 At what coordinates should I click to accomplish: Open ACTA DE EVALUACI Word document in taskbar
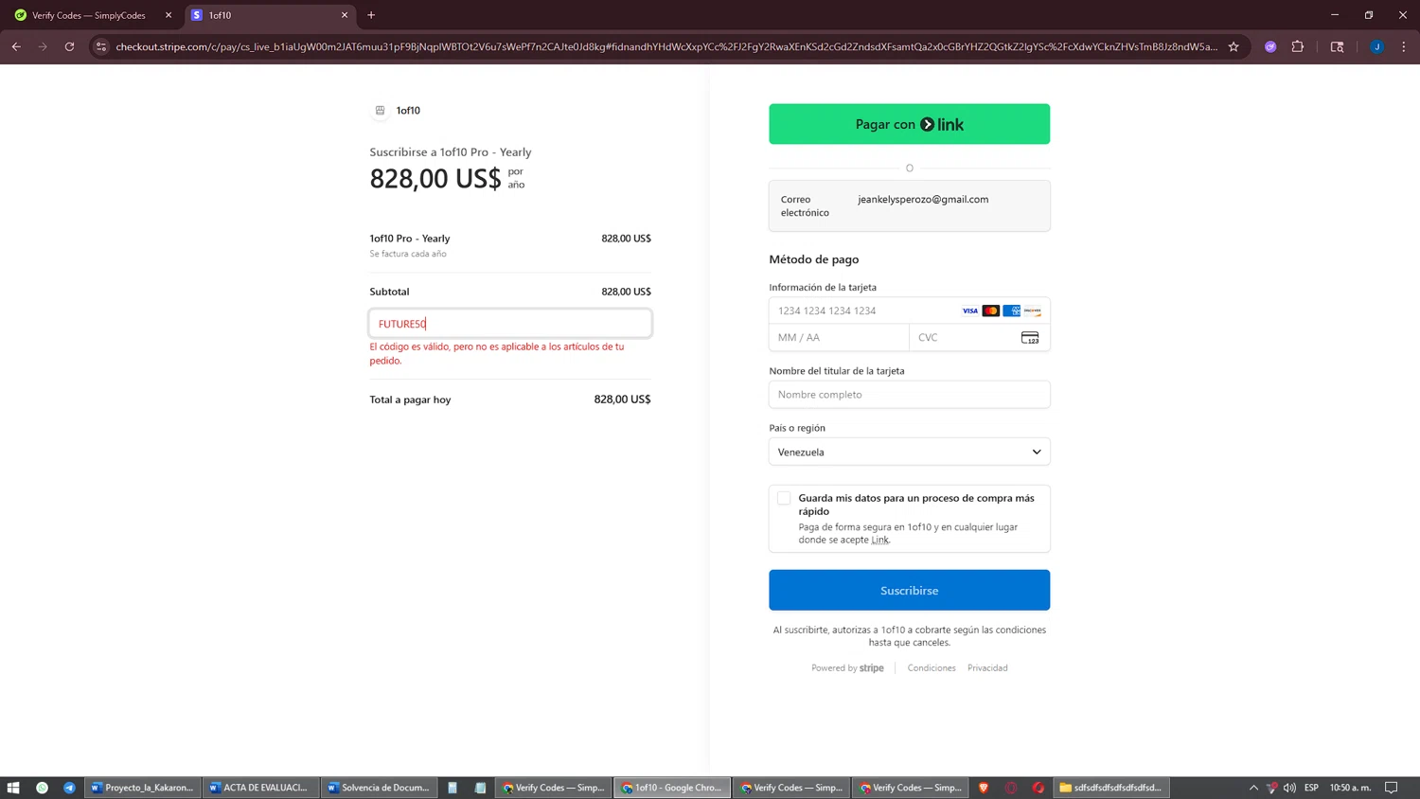(x=261, y=788)
